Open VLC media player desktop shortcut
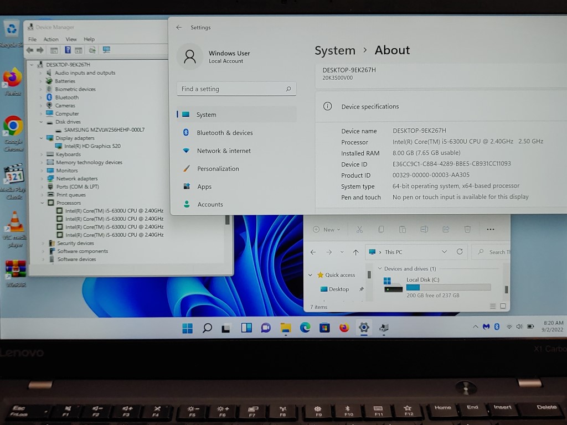The height and width of the screenshot is (425, 567). pyautogui.click(x=14, y=229)
